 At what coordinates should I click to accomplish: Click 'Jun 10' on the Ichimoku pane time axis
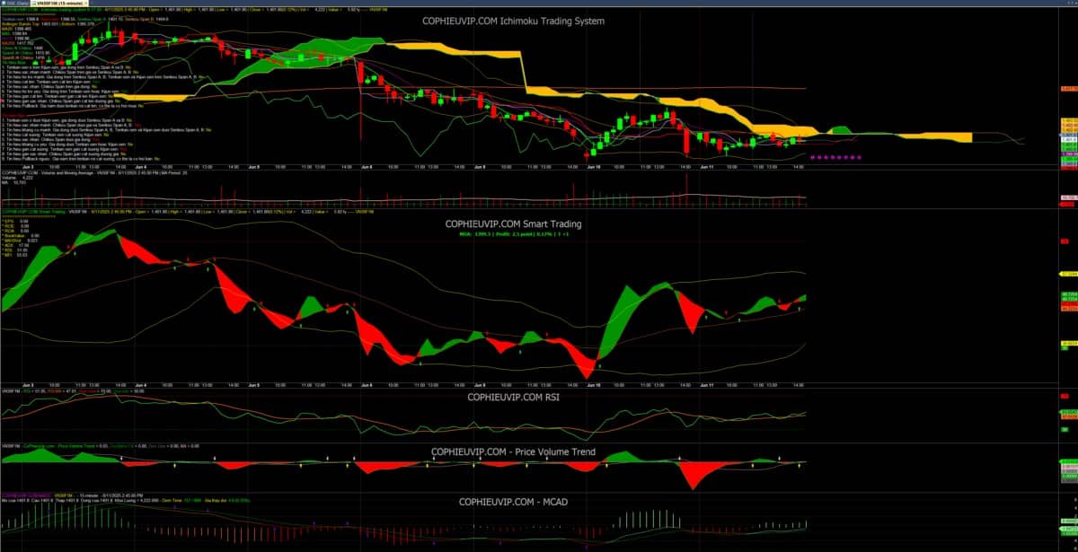coord(594,166)
